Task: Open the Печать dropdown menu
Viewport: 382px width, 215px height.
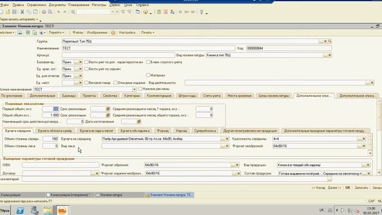Action: pos(147,32)
